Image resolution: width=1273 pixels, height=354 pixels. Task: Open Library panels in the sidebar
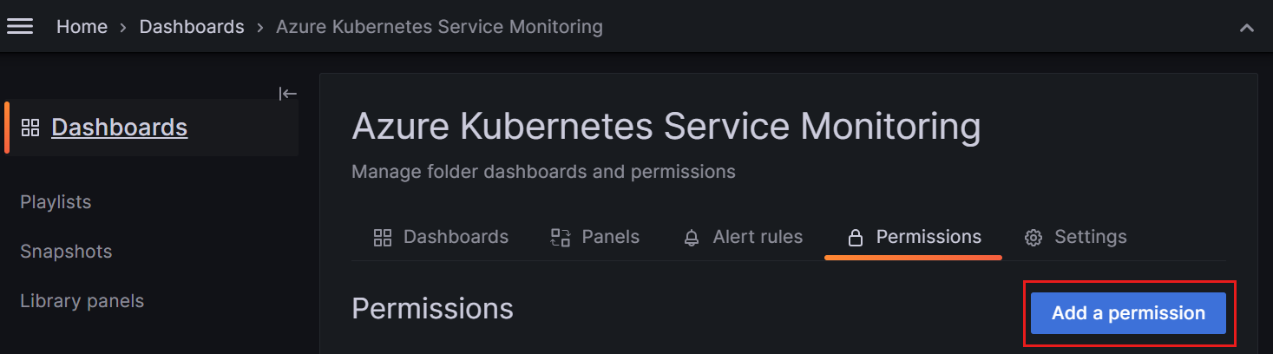pos(82,301)
